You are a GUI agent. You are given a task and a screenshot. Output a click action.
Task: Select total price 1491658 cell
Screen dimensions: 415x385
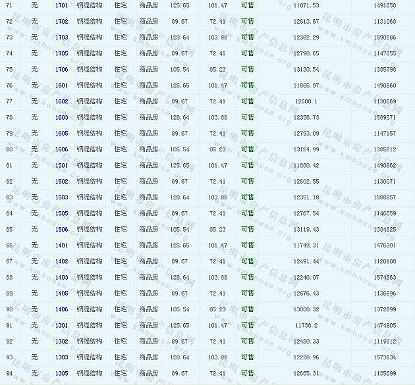click(384, 5)
